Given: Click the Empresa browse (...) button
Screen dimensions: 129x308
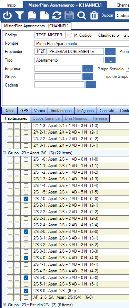Looking at the screenshot, I should click(x=88, y=69).
